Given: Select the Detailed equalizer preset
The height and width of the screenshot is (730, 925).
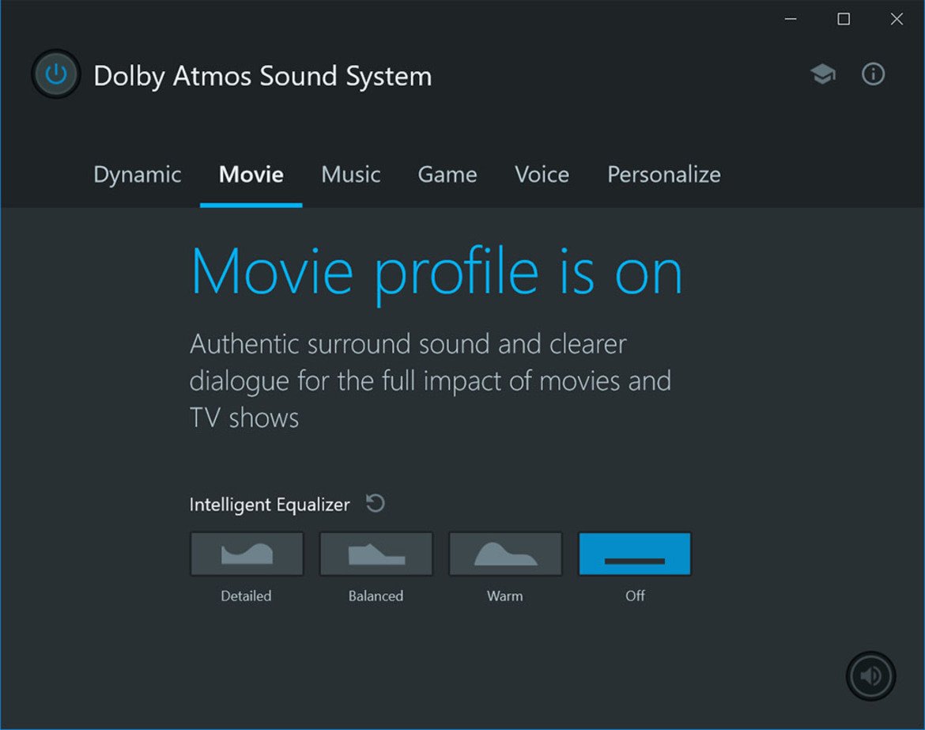Looking at the screenshot, I should tap(247, 554).
